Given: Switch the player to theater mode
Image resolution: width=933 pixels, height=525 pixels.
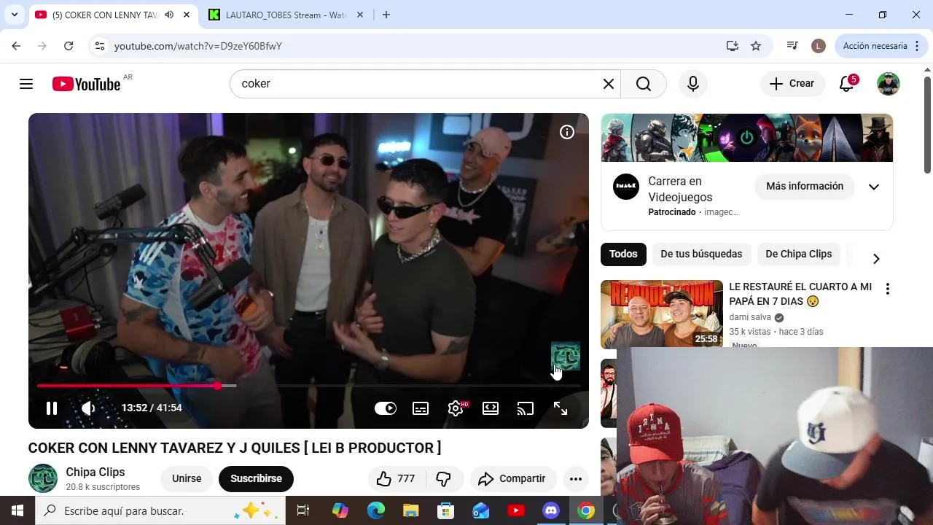Looking at the screenshot, I should point(491,408).
